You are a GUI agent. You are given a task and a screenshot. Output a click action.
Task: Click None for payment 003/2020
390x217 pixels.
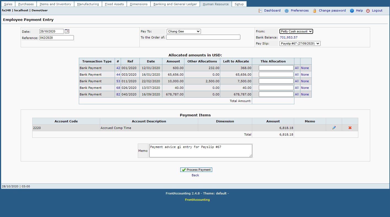point(305,75)
